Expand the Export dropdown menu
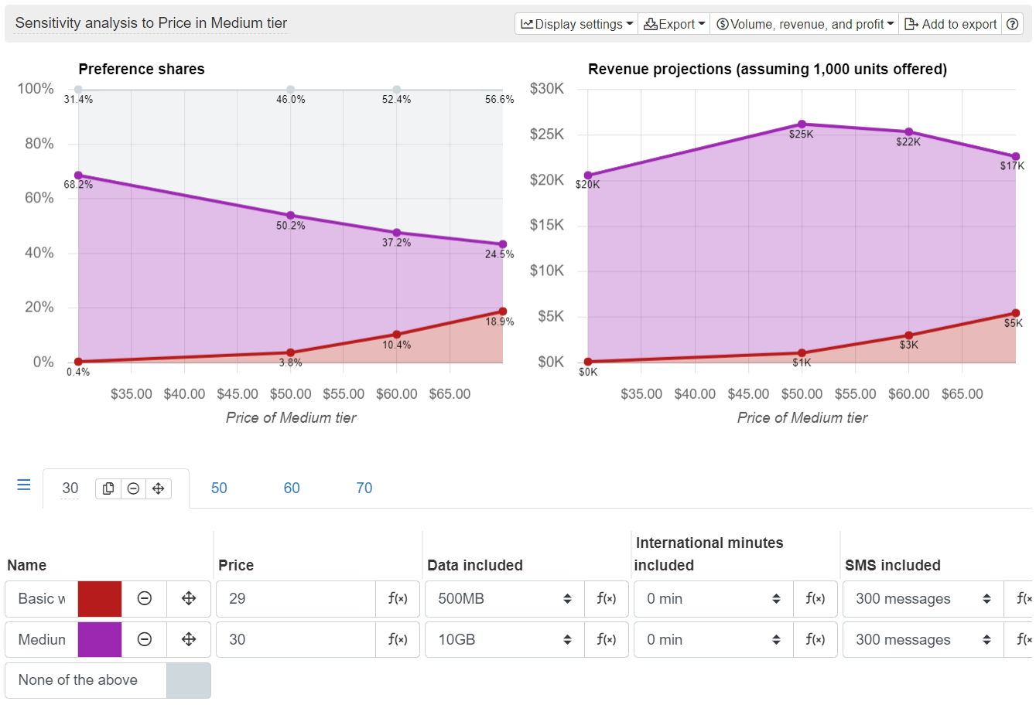 pos(674,24)
